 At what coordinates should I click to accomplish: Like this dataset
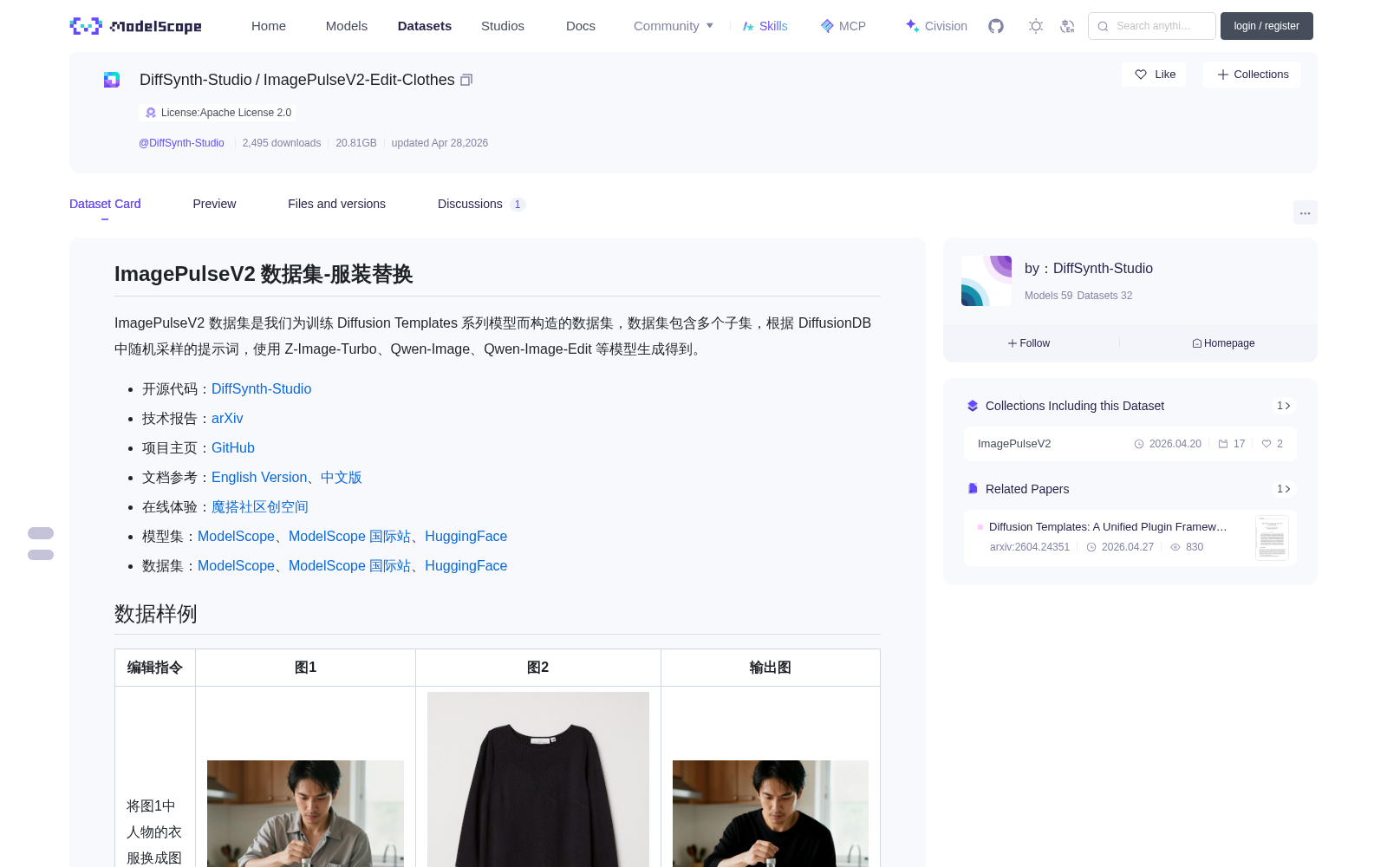click(x=1154, y=75)
